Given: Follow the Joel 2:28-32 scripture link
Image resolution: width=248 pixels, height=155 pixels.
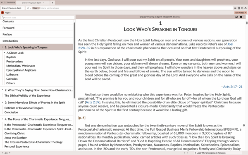Looking at the screenshot, I should pyautogui.click(x=230, y=44).
